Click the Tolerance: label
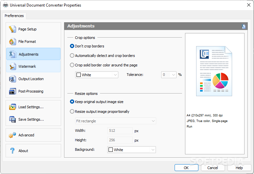 [135, 75]
